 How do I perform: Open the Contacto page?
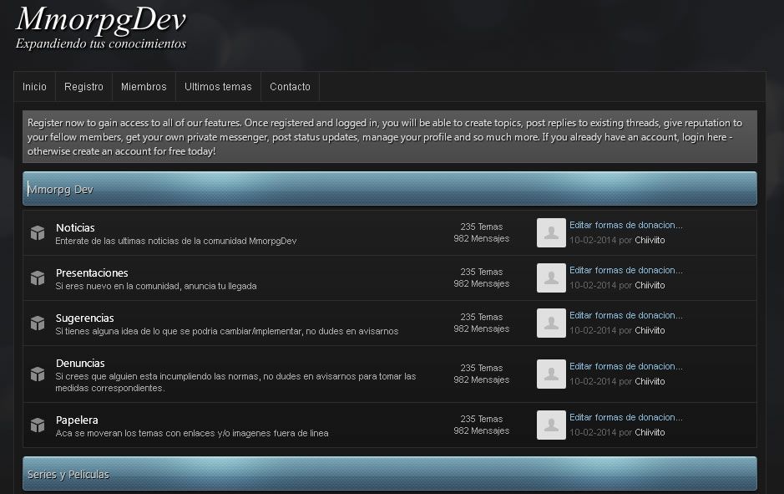tap(290, 87)
